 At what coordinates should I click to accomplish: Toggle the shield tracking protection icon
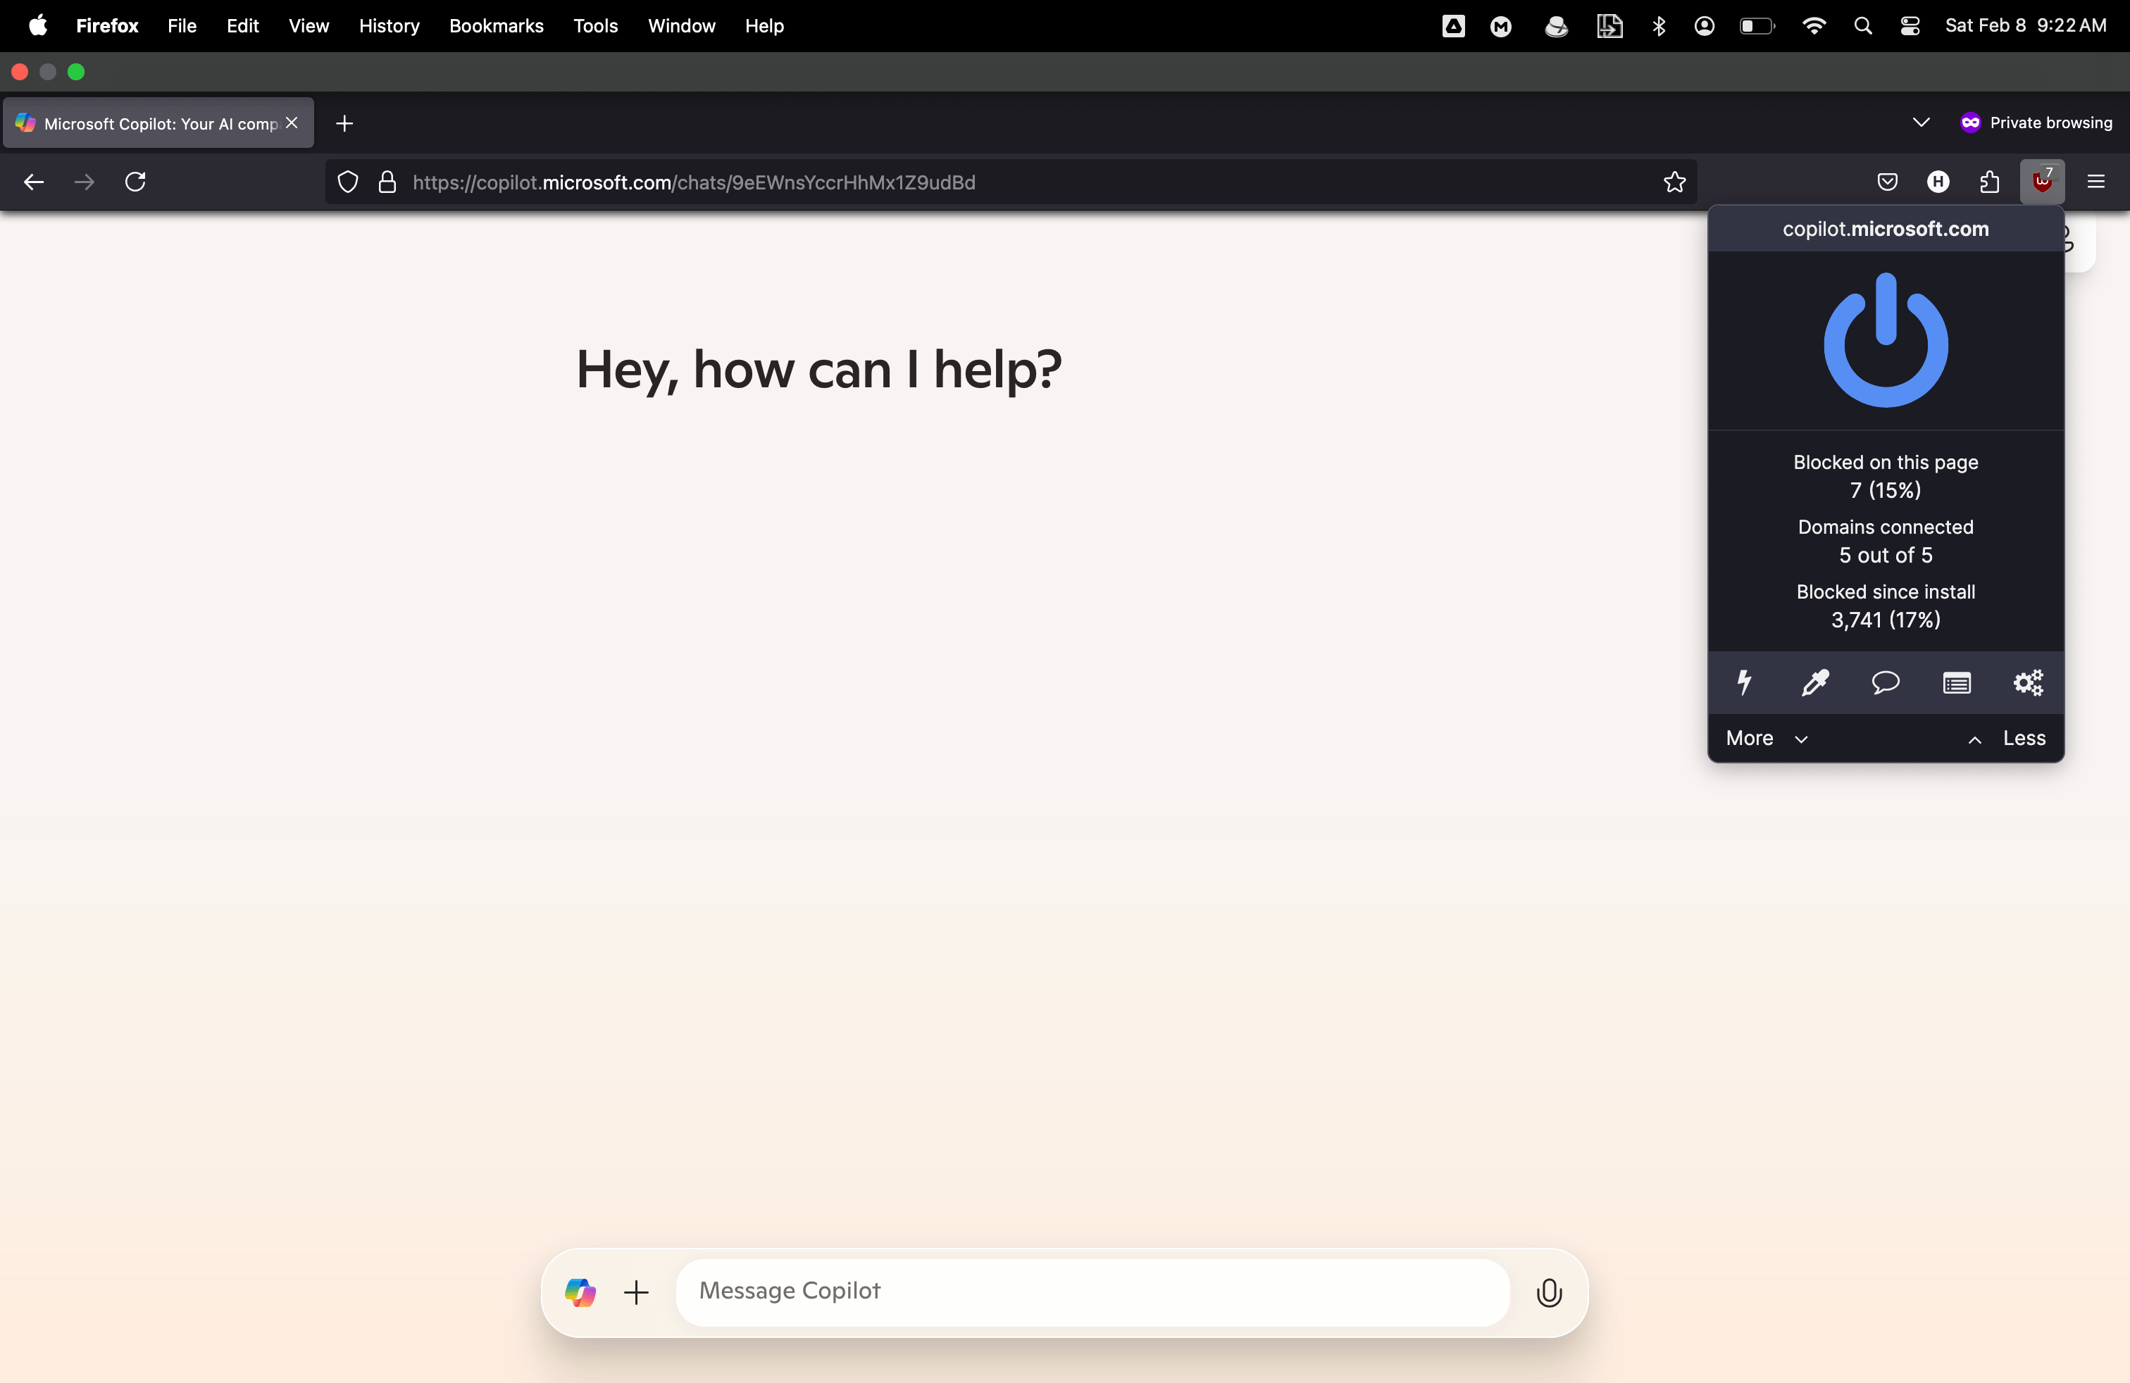click(347, 182)
